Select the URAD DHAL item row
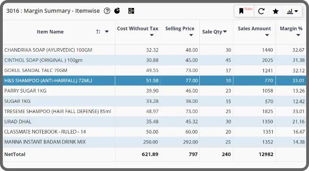Viewport: 309px width, 171px height. (154, 121)
